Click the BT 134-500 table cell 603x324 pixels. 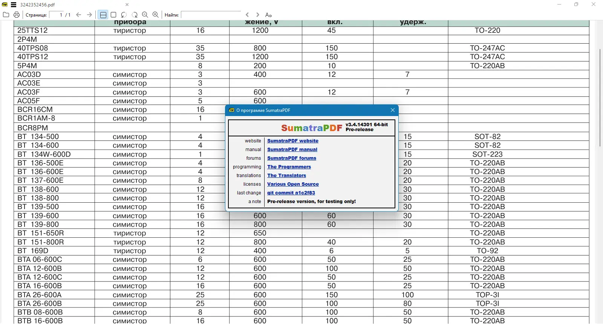coord(54,137)
